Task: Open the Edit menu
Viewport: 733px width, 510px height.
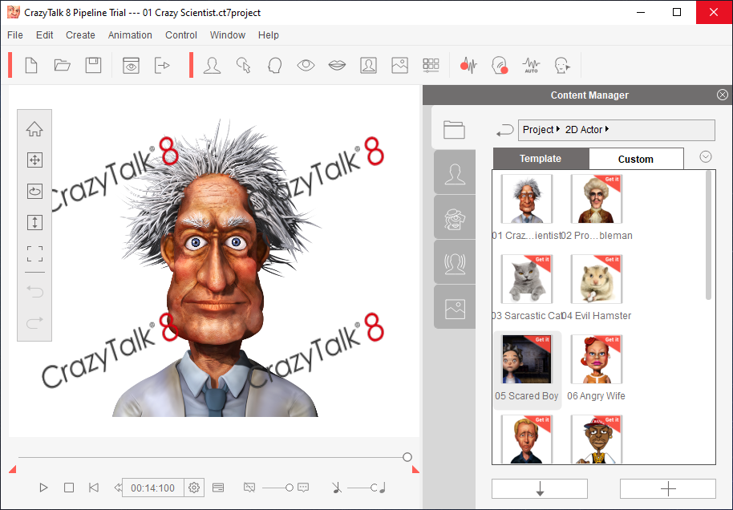Action: click(44, 35)
